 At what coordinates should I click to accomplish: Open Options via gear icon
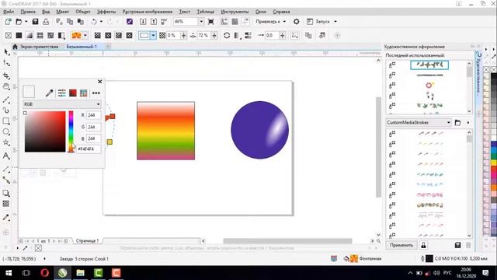tap(297, 22)
